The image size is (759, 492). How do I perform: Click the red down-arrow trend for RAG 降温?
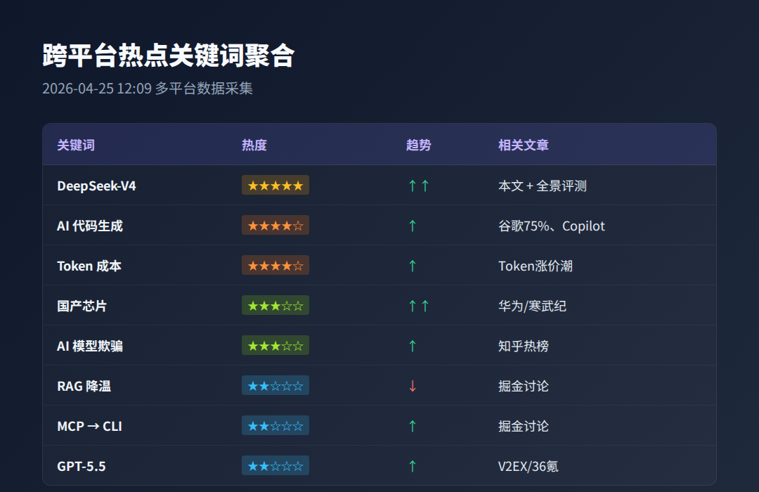(x=413, y=387)
